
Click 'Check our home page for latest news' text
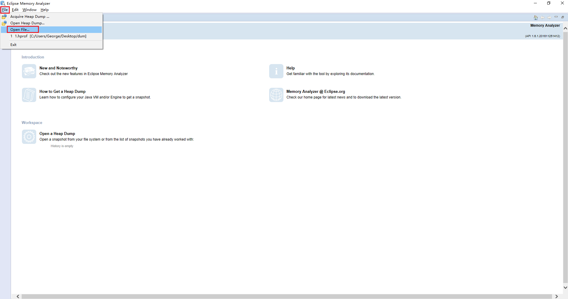(x=344, y=97)
